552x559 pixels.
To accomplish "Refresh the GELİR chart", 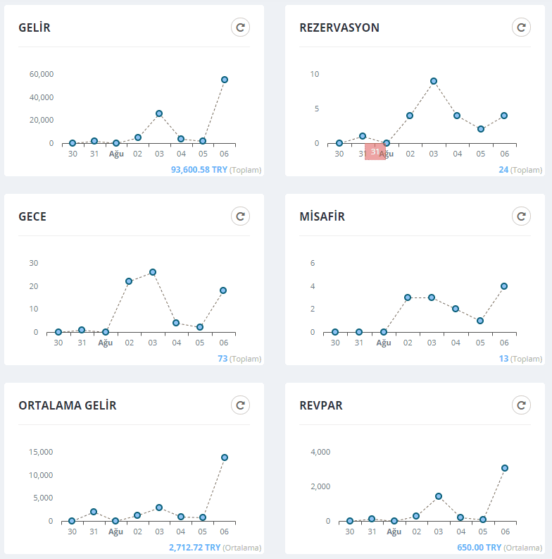I will (x=240, y=27).
